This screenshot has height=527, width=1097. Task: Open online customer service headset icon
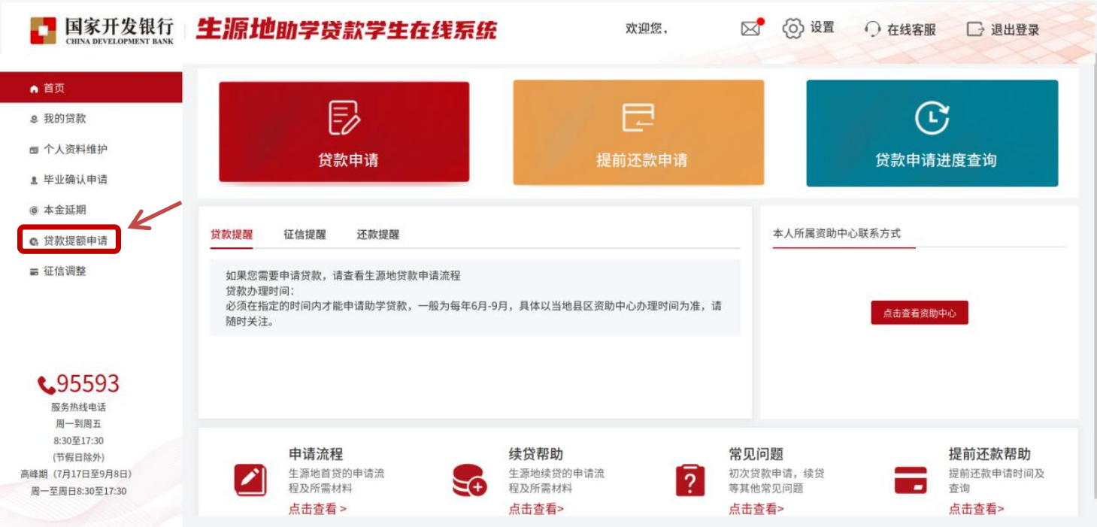872,29
